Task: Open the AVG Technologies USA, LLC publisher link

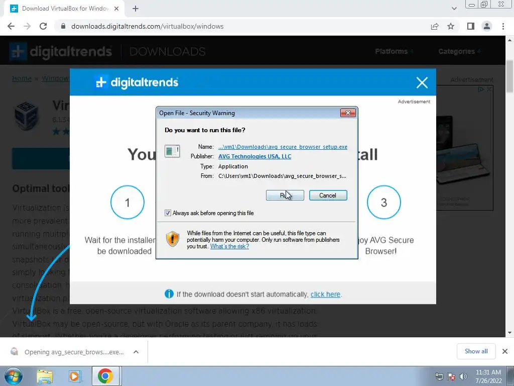Action: tap(254, 156)
